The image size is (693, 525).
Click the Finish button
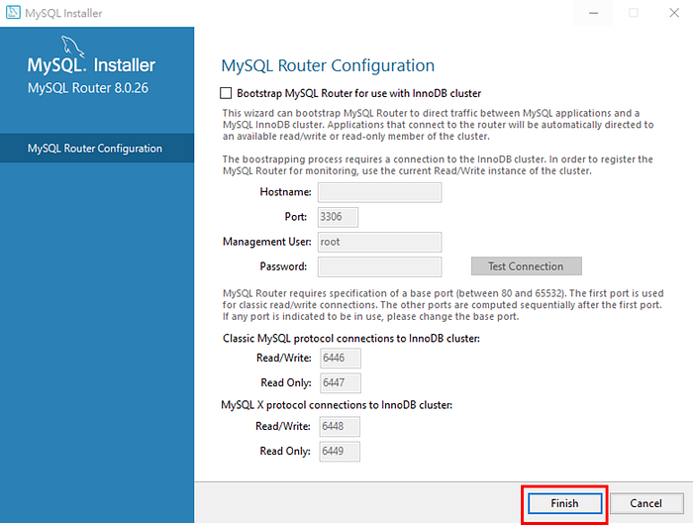(564, 503)
